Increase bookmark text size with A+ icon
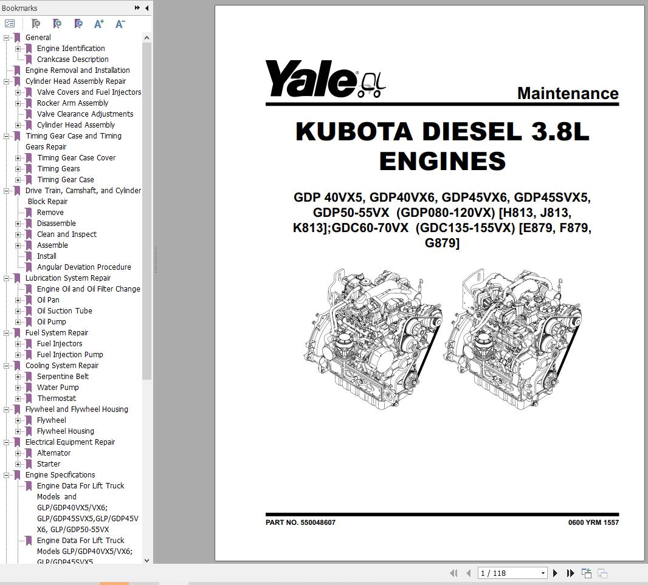Screen dimensions: 648x585 [x=98, y=24]
